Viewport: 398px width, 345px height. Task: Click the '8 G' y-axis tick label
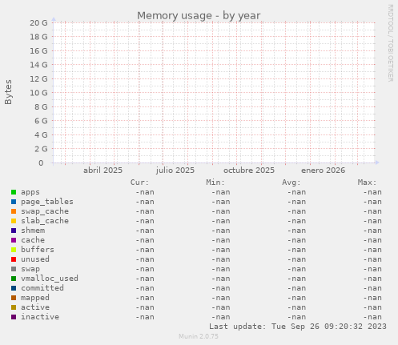click(x=41, y=106)
